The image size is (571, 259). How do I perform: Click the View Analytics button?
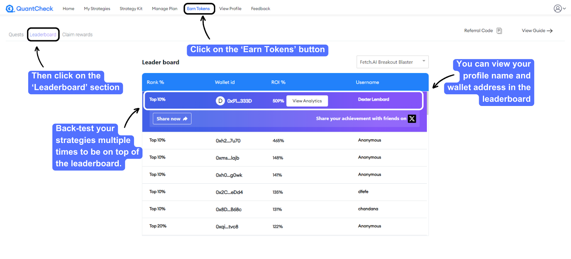pyautogui.click(x=307, y=101)
